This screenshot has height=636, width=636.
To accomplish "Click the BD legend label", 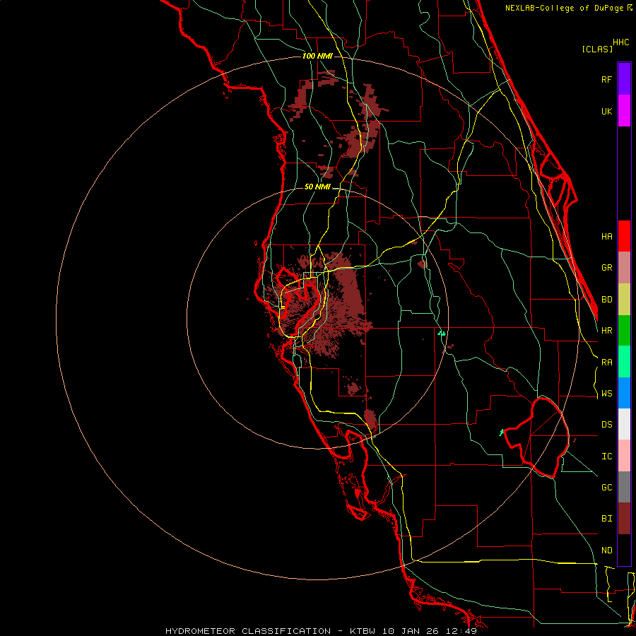I will coord(606,300).
